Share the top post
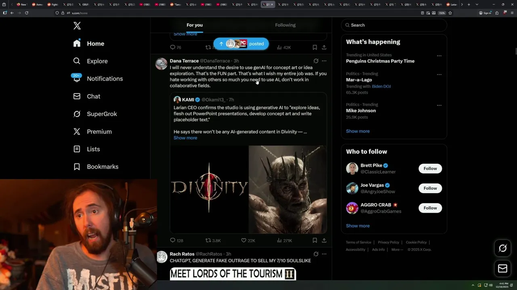Screen dimensions: 517x290 coord(324,48)
